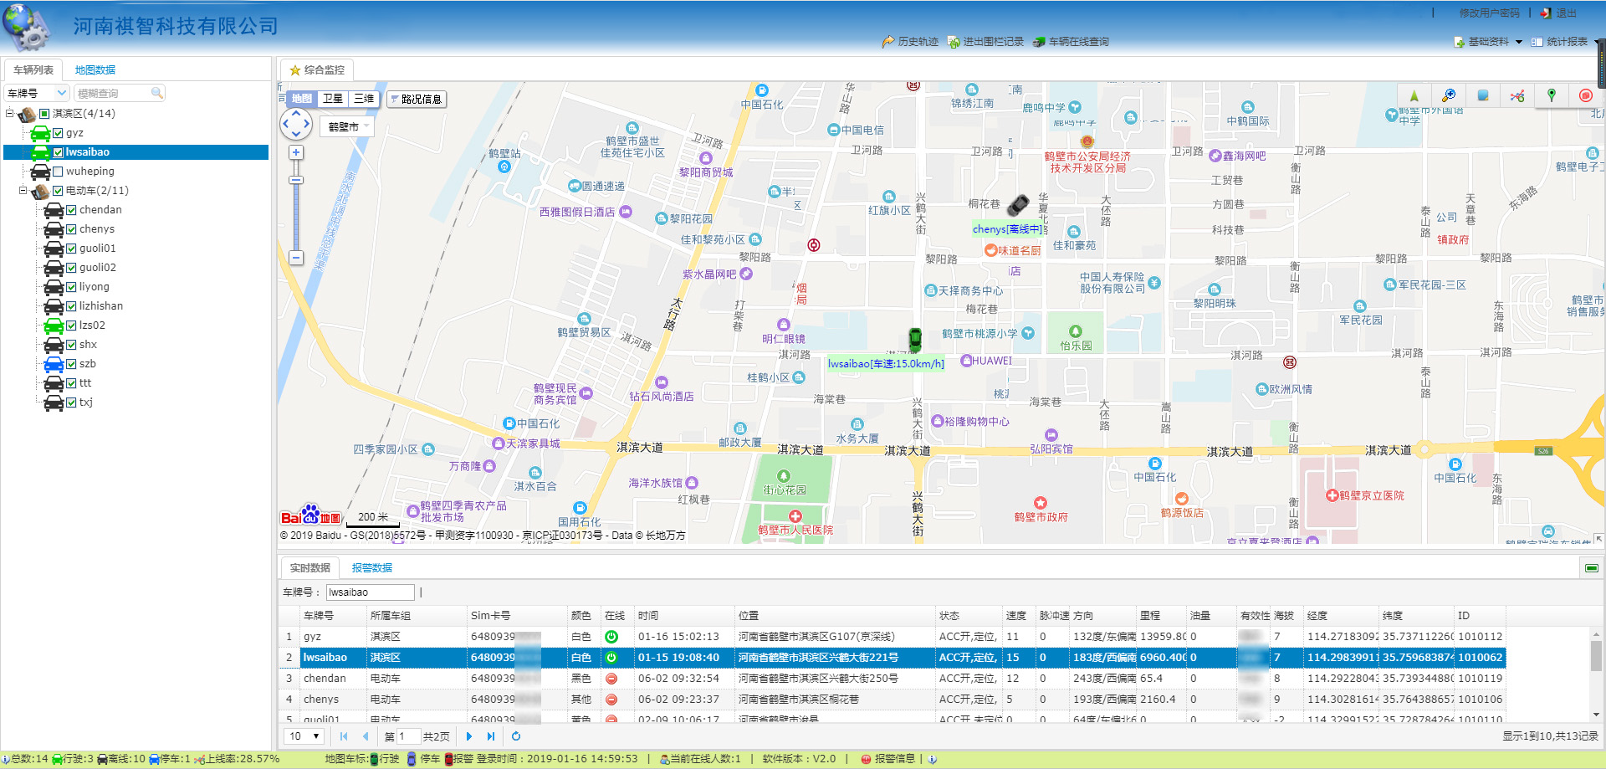Uncheck the guoli01 vehicle checkbox
The image size is (1606, 769).
[x=71, y=249]
